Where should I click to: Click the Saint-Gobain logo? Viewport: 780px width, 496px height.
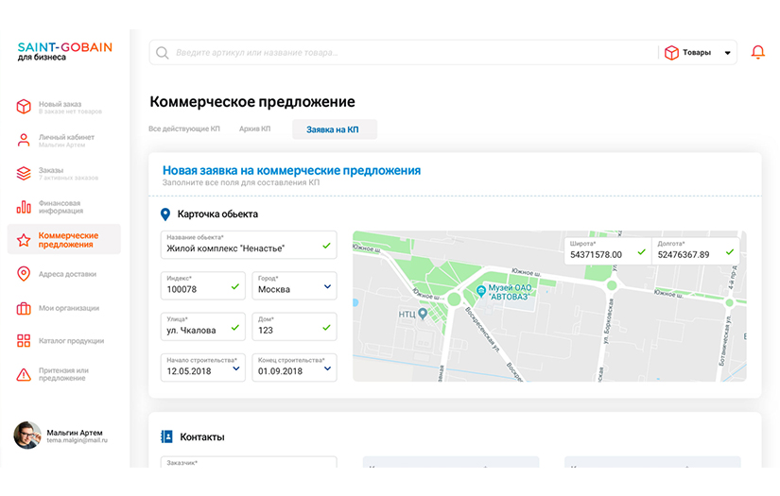64,51
